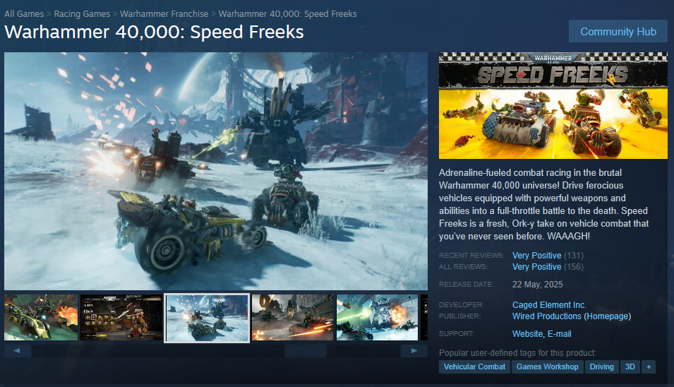
Task: Click the thumbnail strip scrollbar handle
Action: pyautogui.click(x=305, y=351)
